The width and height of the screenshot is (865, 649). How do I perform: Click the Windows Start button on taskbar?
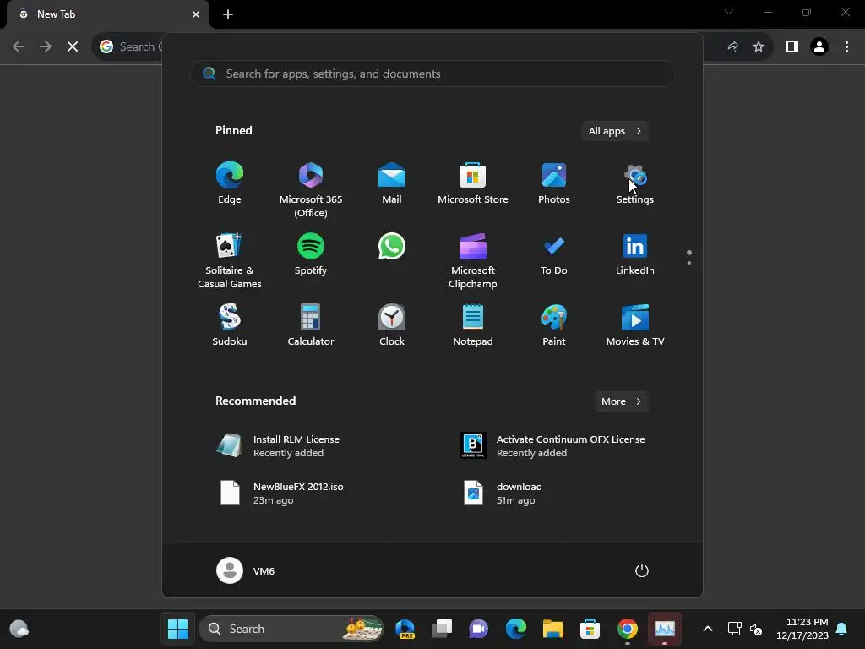177,629
